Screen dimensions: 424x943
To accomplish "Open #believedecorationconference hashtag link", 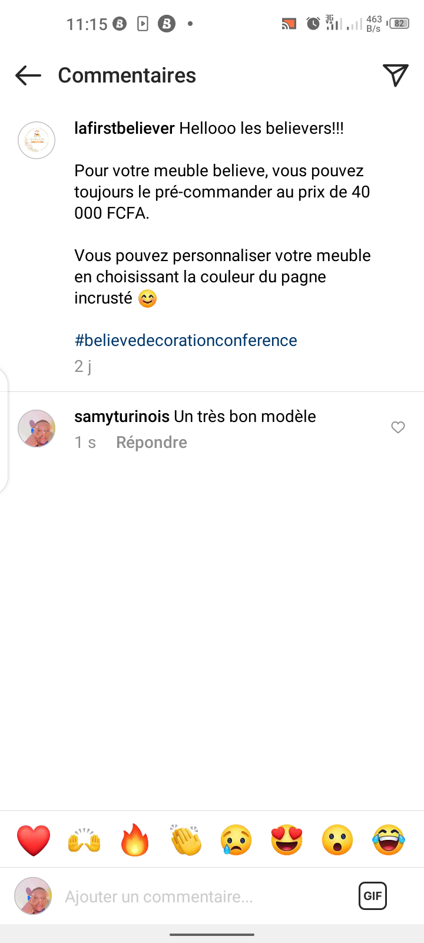I will click(x=185, y=341).
